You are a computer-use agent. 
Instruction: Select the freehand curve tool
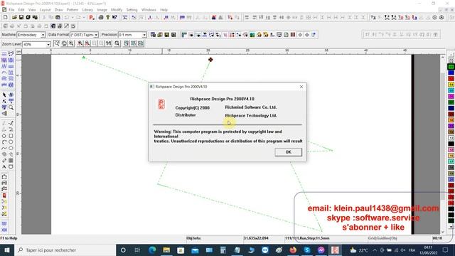[4, 149]
